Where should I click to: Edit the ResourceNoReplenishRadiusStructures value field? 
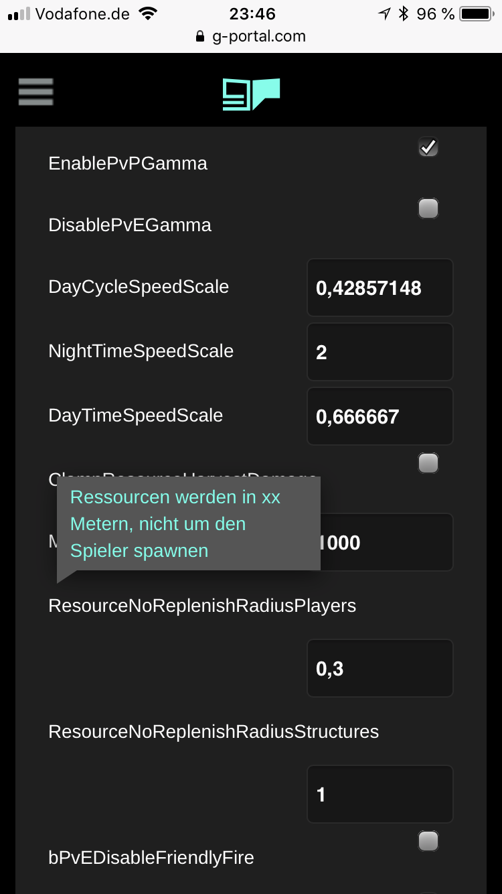[x=380, y=794]
